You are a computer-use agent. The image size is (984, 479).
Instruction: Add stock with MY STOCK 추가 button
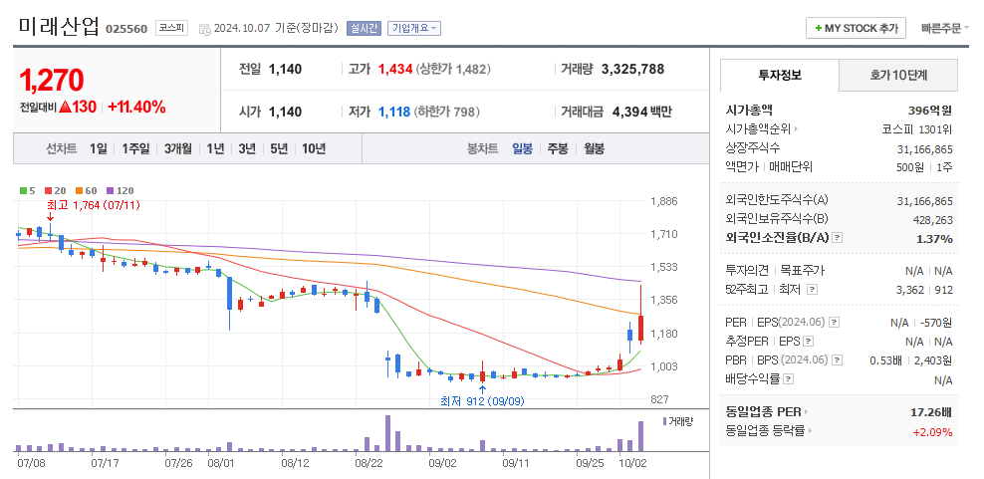pos(856,28)
